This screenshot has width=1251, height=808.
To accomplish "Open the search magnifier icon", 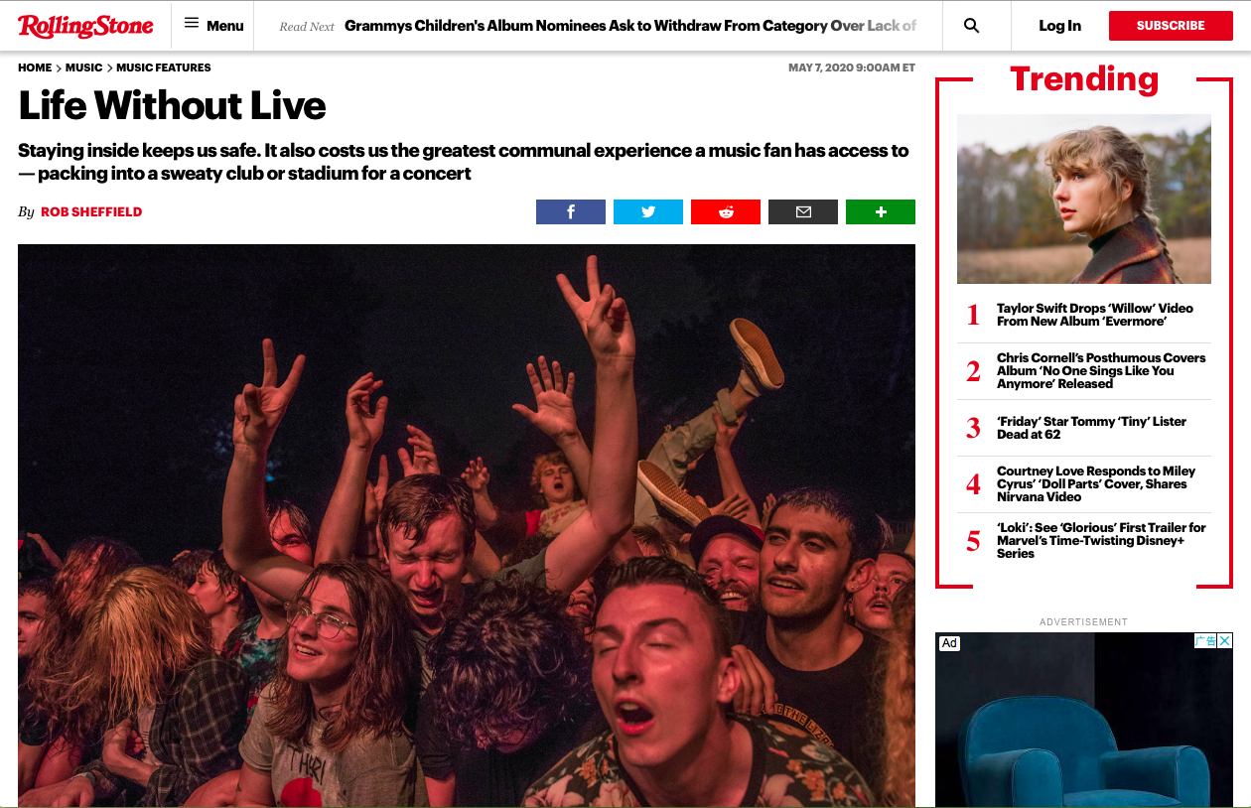I will pos(972,26).
